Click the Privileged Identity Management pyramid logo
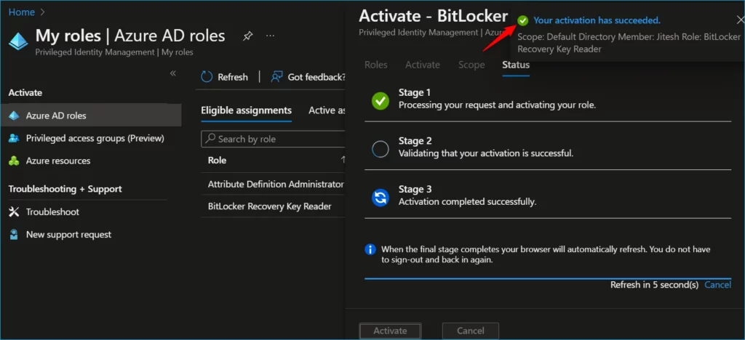 [18, 42]
